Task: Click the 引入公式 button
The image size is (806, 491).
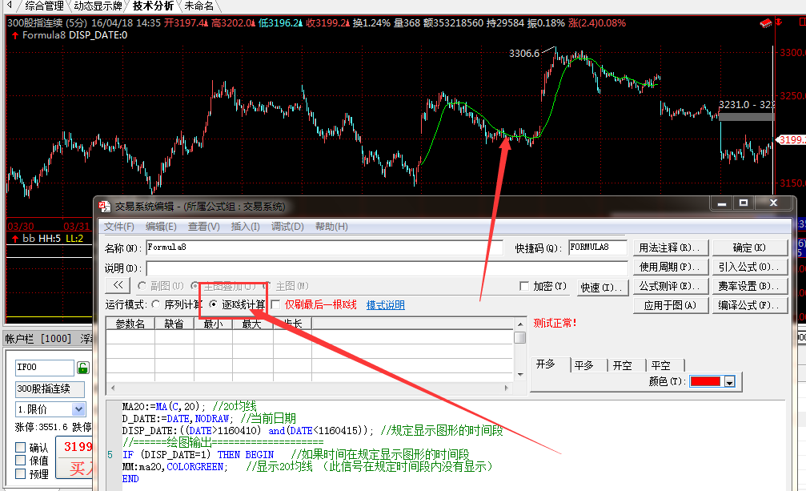Action: tap(750, 267)
